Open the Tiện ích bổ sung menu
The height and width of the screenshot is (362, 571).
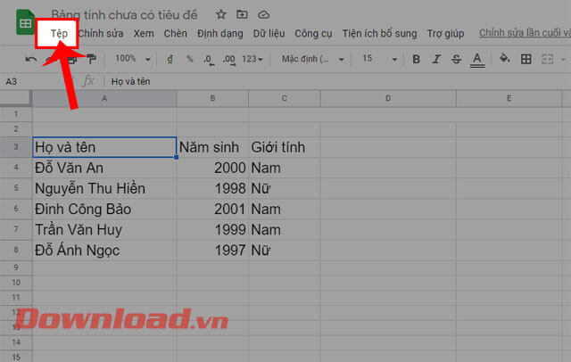379,34
